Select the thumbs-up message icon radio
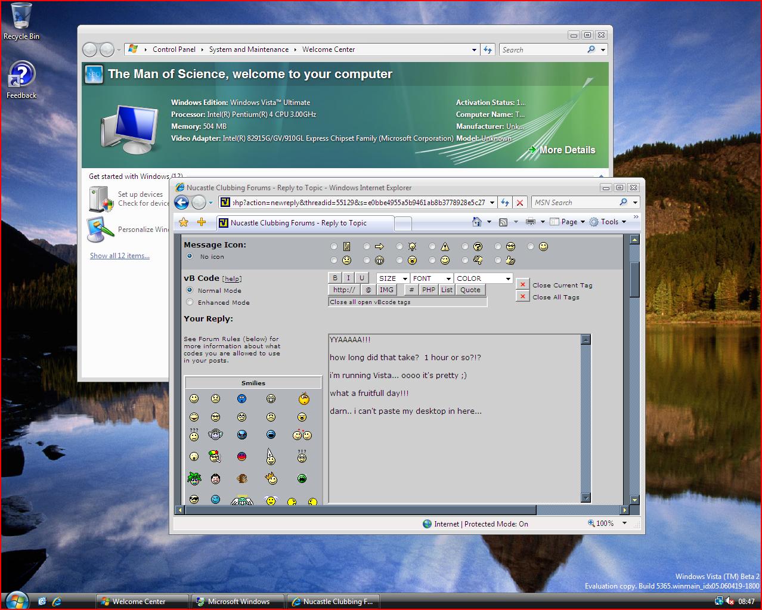This screenshot has width=762, height=610. point(498,261)
